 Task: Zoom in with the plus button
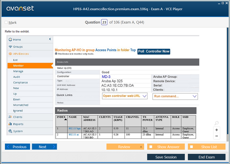point(217,130)
